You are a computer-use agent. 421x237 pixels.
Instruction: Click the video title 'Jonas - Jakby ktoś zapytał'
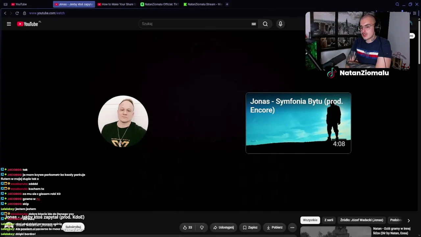point(44,217)
